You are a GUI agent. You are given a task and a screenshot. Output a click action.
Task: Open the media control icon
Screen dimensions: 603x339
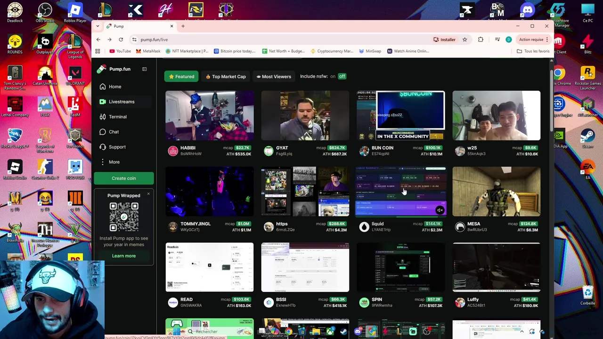click(497, 40)
